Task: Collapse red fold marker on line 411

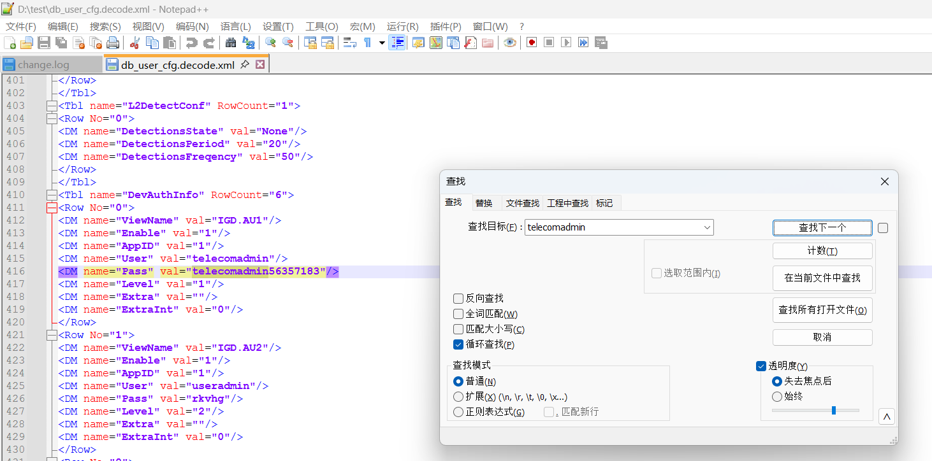Action: tap(52, 208)
